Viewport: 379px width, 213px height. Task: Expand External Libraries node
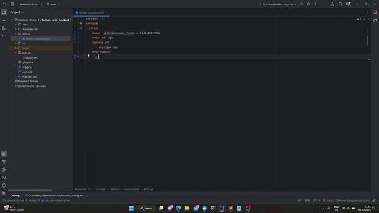click(x=12, y=82)
